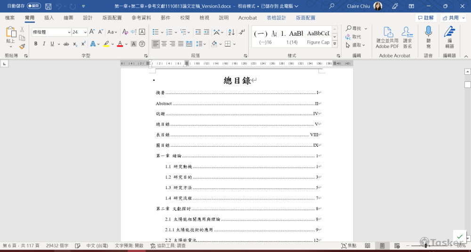
Task: Click Find (尋找) button
Action: pos(354,29)
